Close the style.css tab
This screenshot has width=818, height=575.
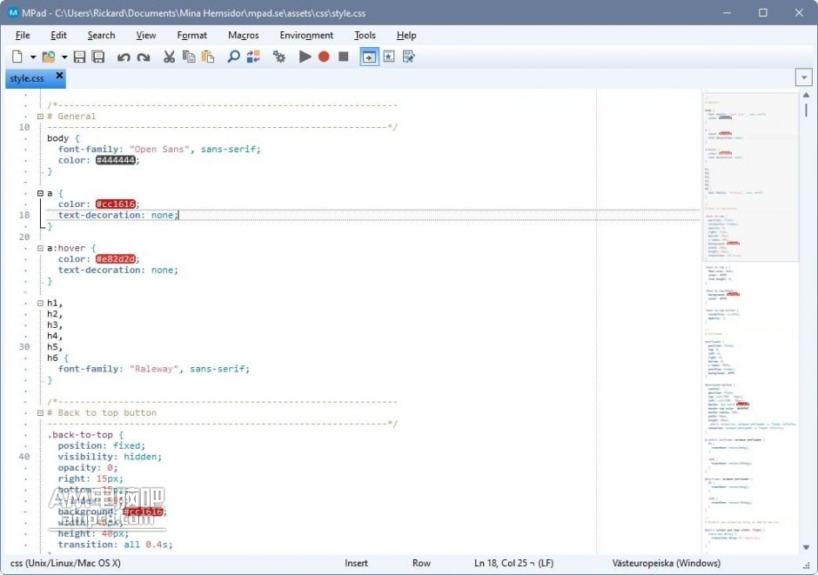59,76
